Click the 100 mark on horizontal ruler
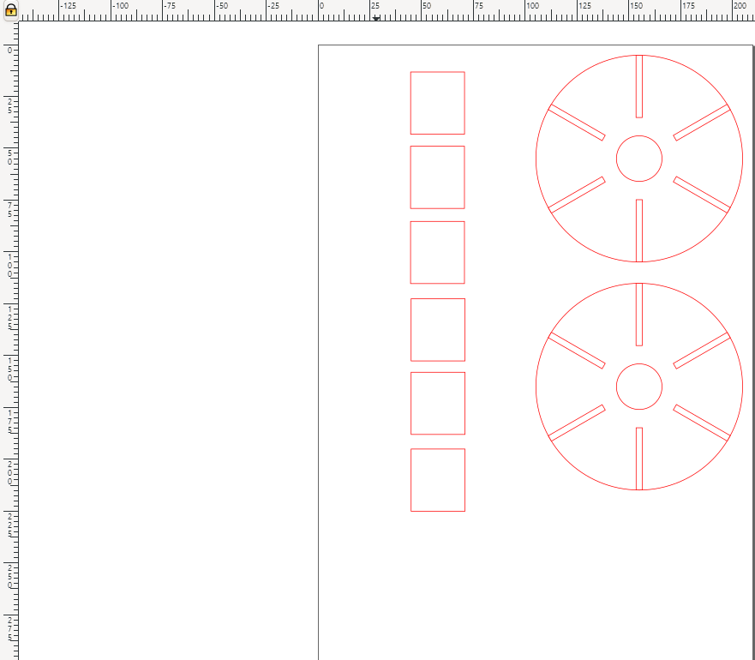The image size is (755, 660). click(x=532, y=6)
